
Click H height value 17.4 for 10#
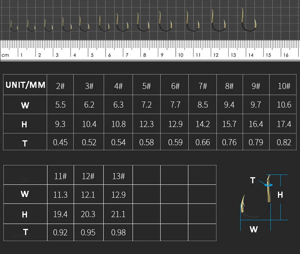pos(284,124)
